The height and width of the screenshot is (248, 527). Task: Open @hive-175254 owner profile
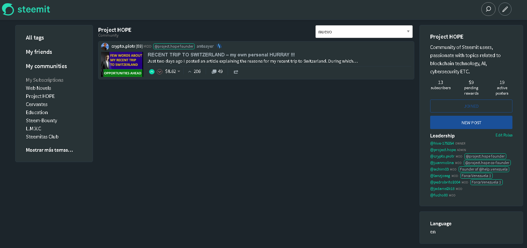pos(442,143)
